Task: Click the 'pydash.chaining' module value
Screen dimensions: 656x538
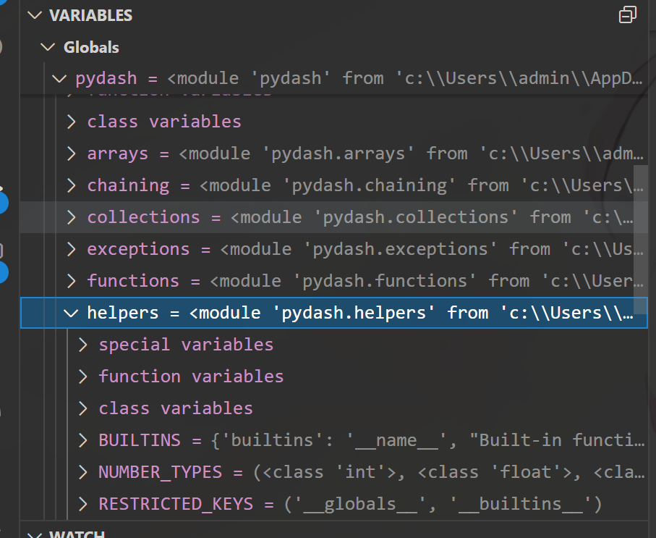Action: (421, 185)
